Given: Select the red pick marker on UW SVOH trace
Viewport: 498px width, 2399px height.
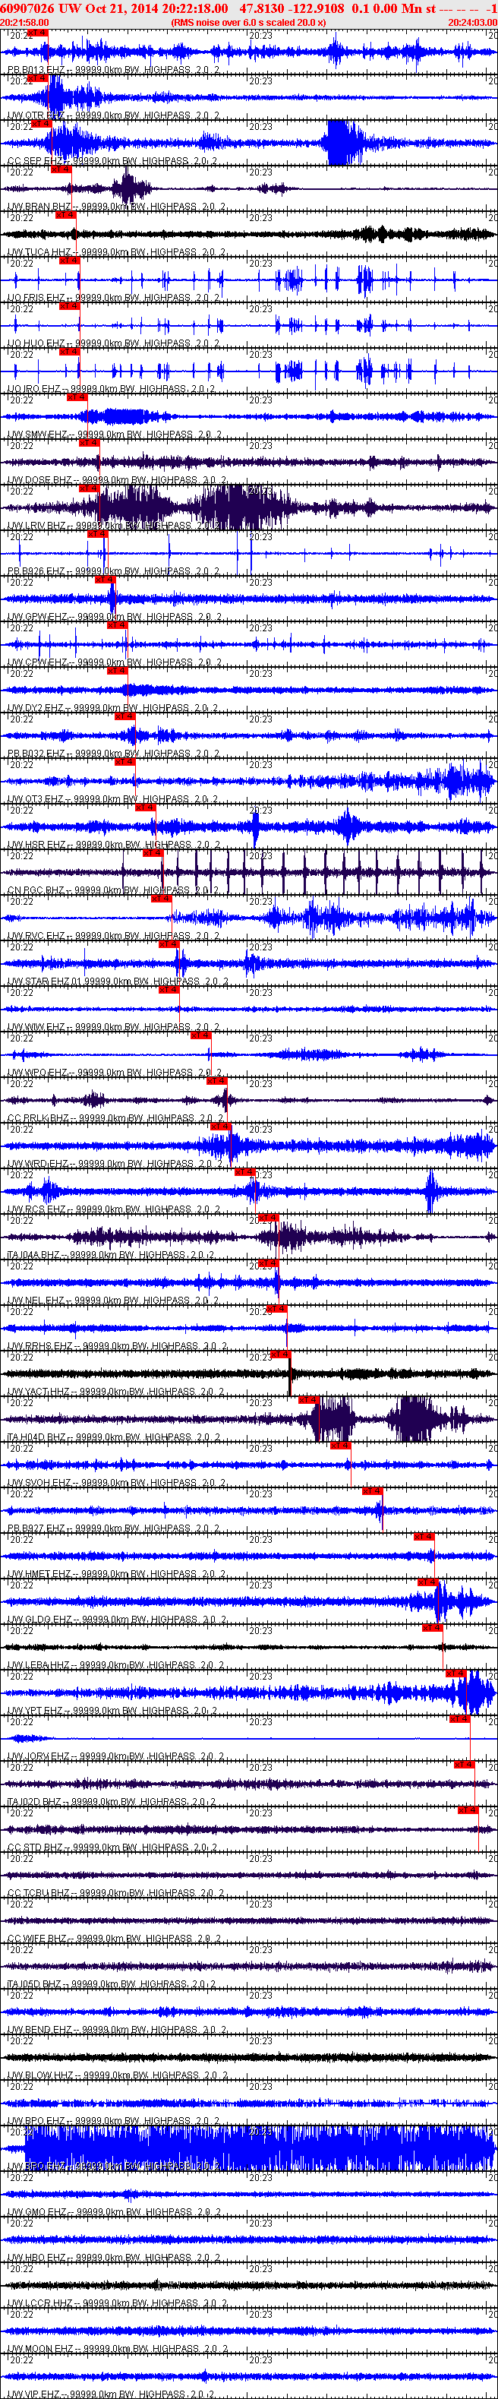Looking at the screenshot, I should click(340, 1446).
